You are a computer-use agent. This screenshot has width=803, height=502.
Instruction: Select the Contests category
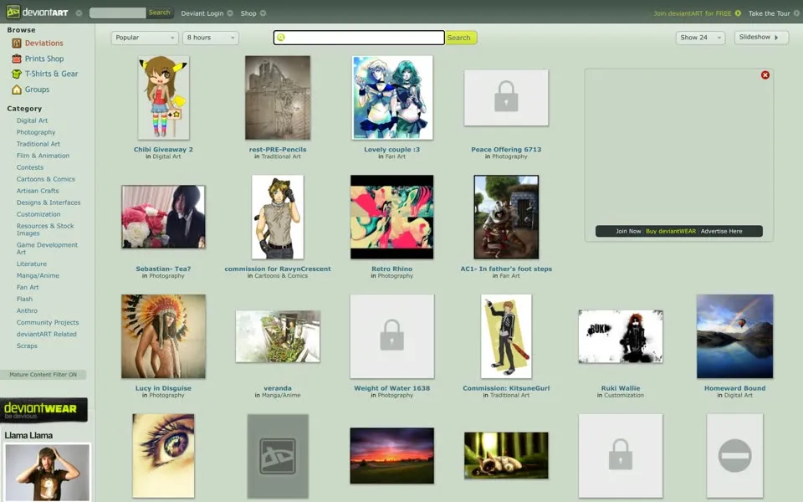pos(30,167)
